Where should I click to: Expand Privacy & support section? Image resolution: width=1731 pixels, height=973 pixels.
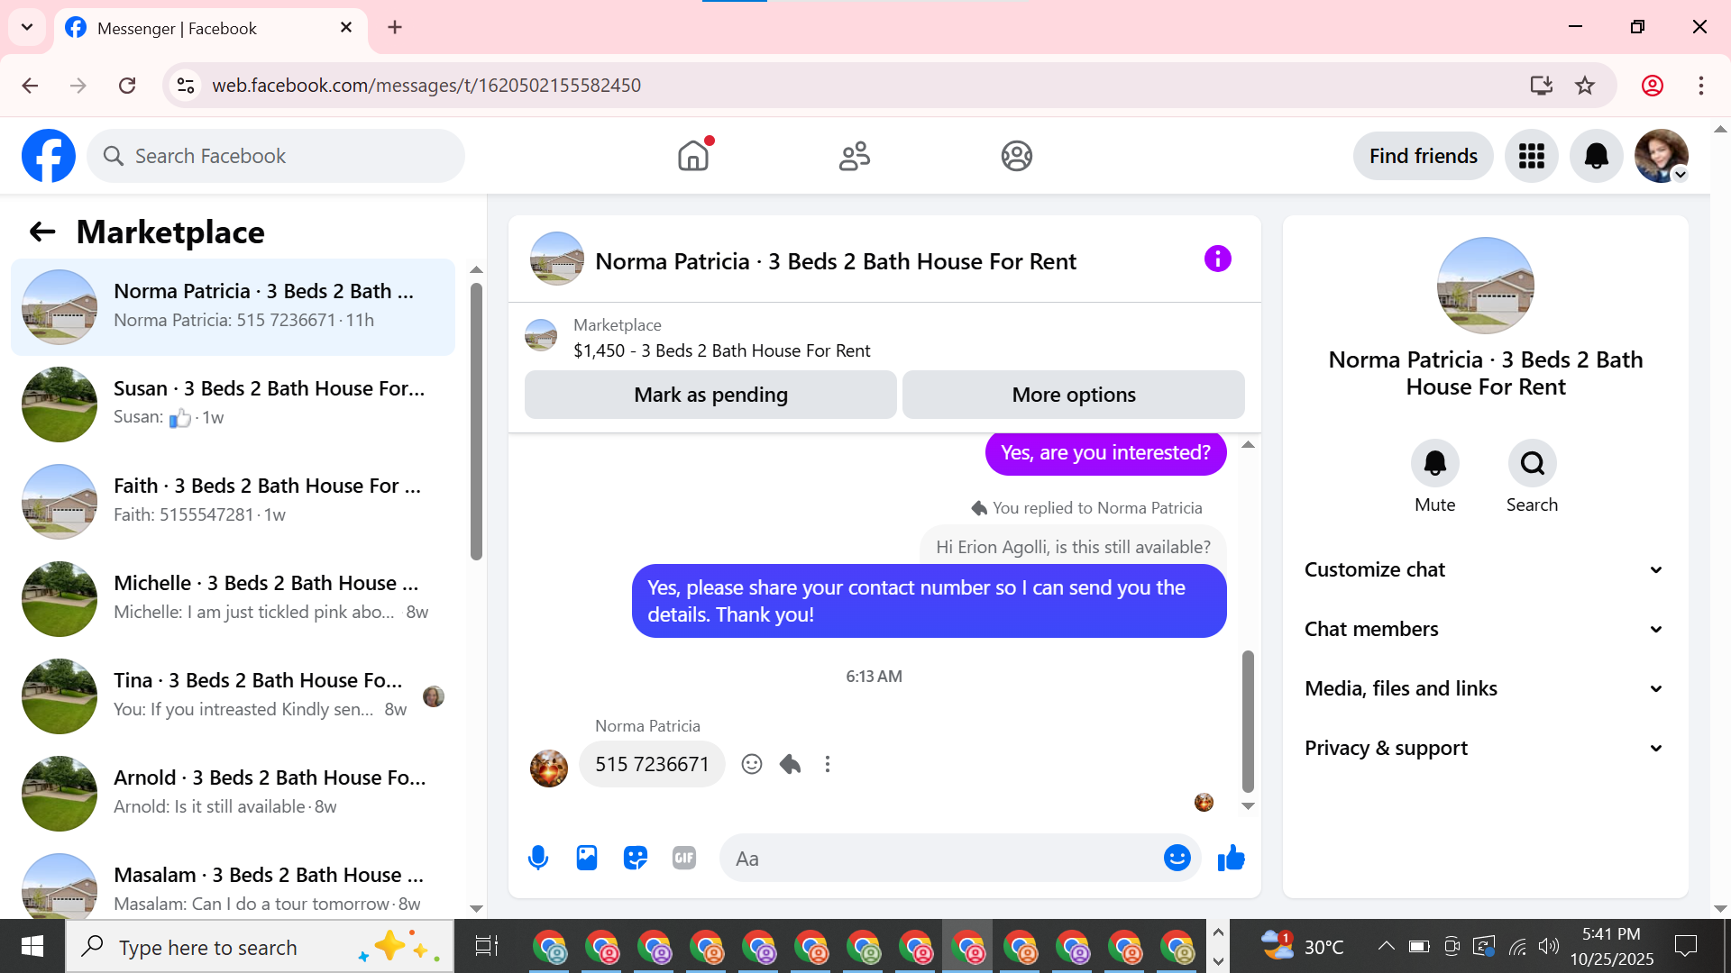click(x=1484, y=748)
